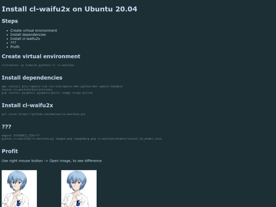
Task: Click the 'Install dependencies' section heading
Action: (32, 78)
